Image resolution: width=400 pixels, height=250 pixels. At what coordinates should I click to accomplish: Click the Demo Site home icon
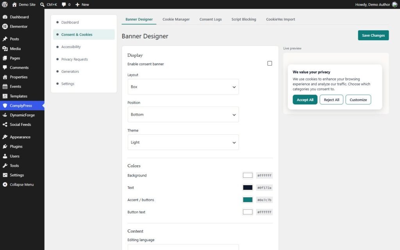pyautogui.click(x=14, y=5)
